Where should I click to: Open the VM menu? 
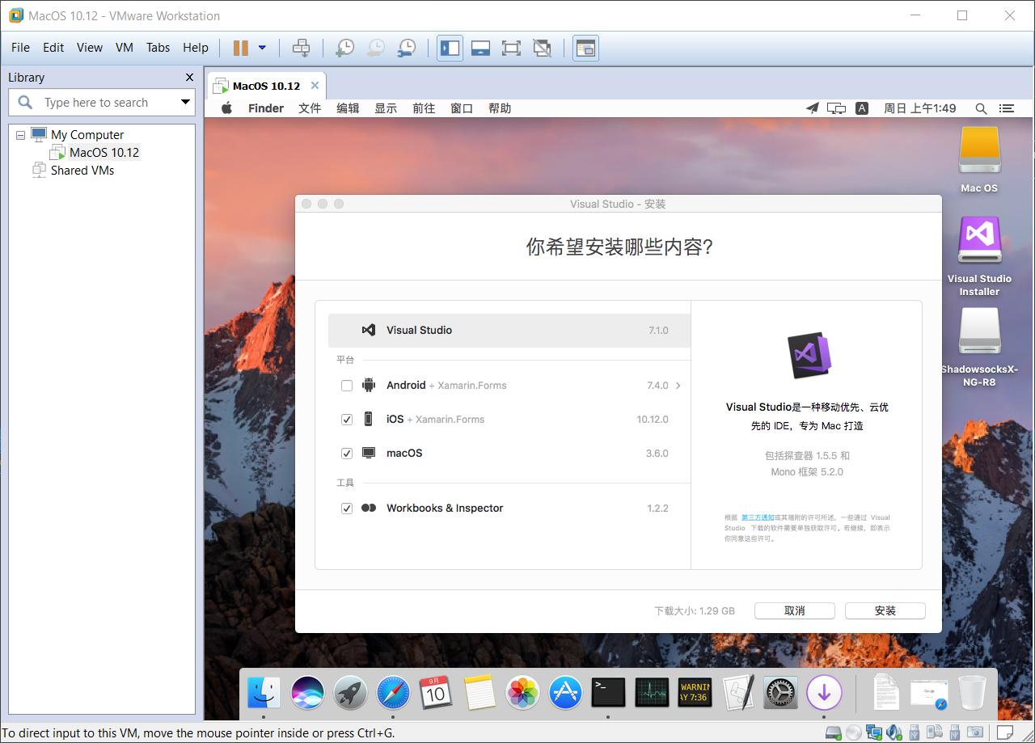(x=125, y=48)
